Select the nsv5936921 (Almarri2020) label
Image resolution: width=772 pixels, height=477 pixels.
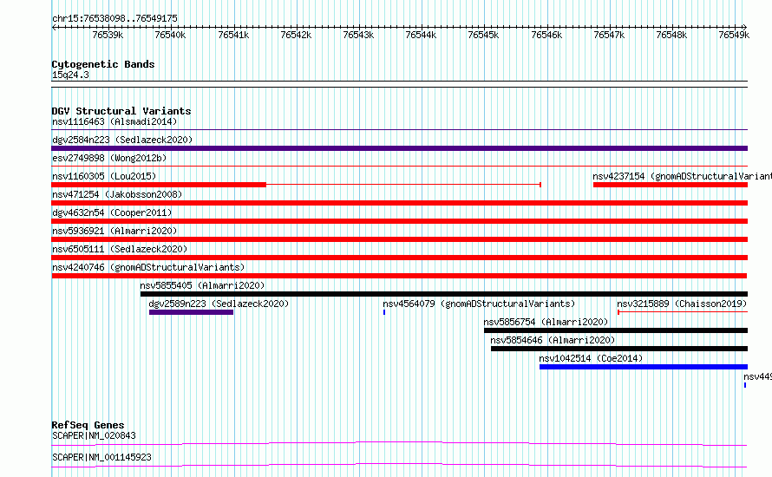click(114, 231)
